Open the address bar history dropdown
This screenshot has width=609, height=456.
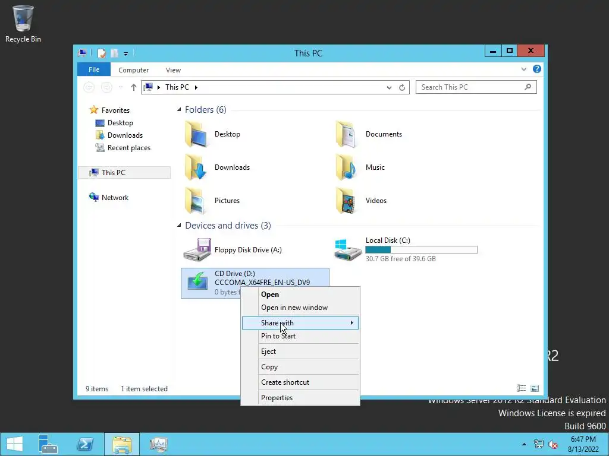click(389, 88)
